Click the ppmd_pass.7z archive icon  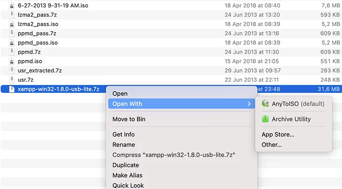(12, 33)
